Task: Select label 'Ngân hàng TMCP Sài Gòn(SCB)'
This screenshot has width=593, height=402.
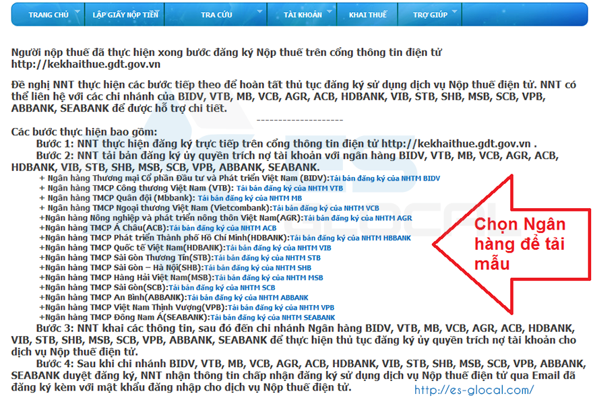Action: pyautogui.click(x=106, y=288)
